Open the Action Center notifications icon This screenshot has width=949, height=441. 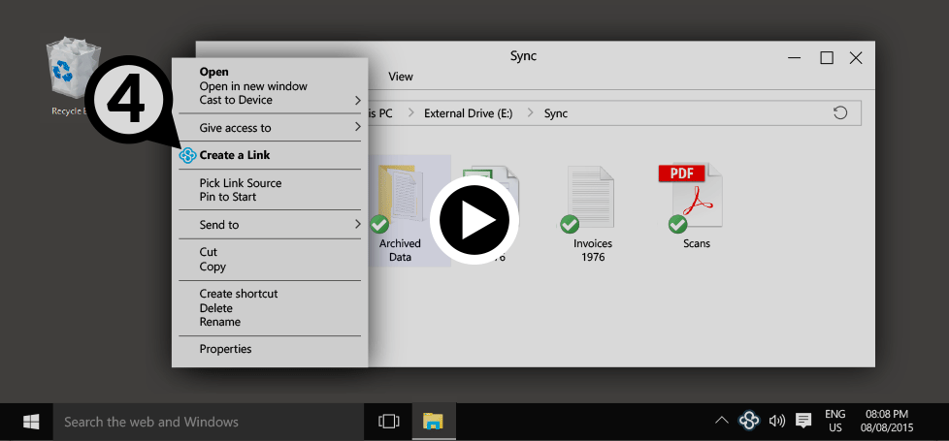point(803,421)
